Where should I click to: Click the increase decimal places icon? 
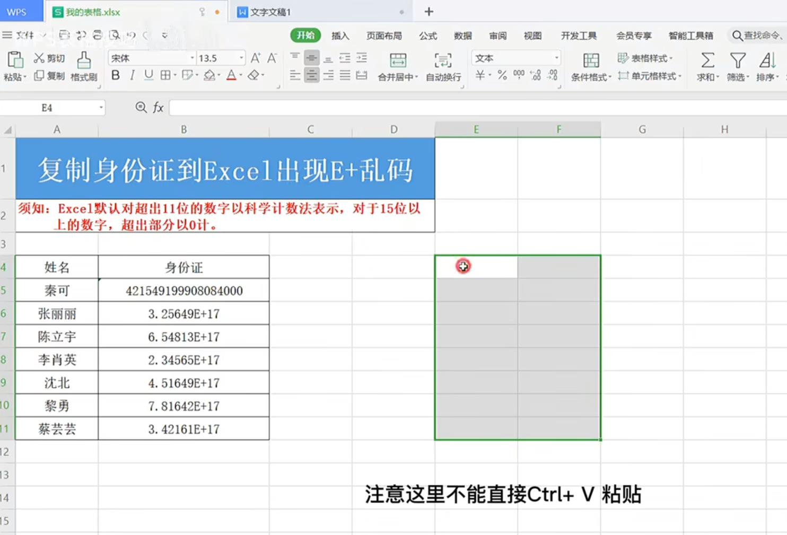[536, 75]
